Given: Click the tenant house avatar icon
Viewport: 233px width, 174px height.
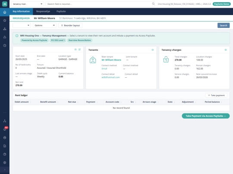Looking at the screenshot, I should point(93,60).
